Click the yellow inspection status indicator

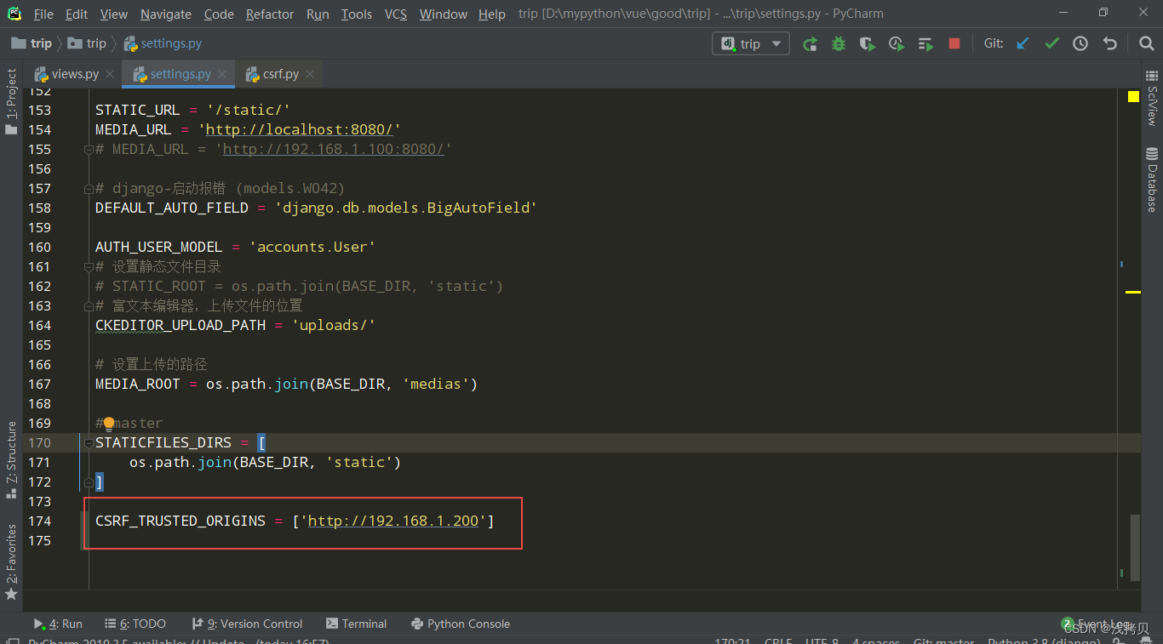click(x=1133, y=97)
